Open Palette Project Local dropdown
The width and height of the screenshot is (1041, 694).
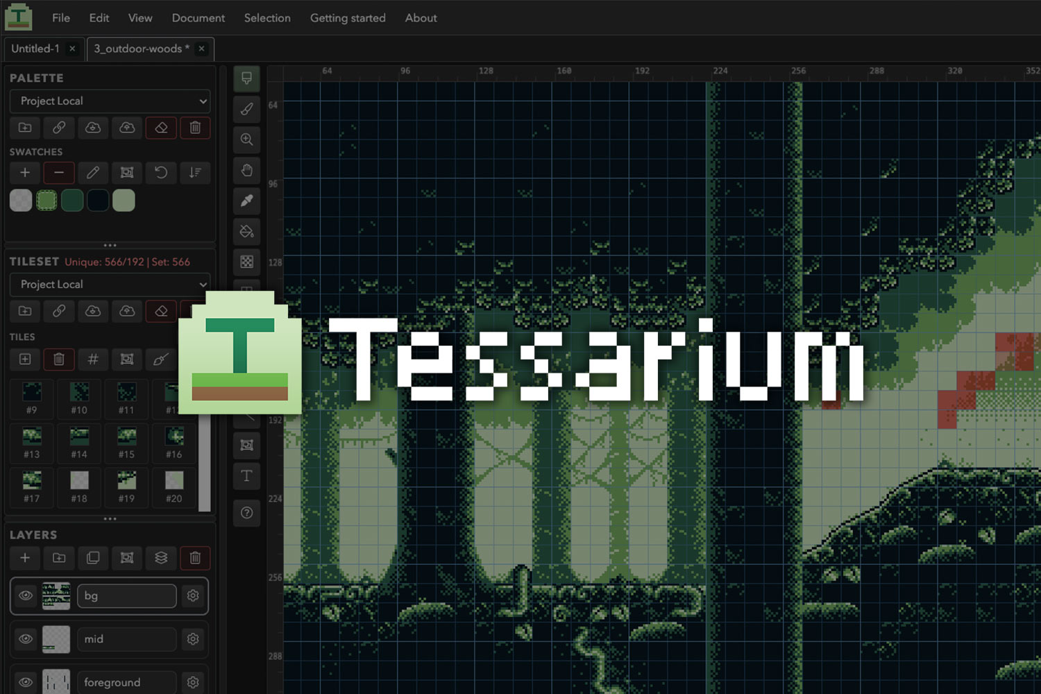tap(110, 101)
